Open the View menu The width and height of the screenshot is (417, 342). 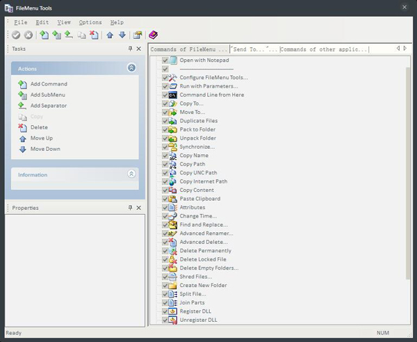coord(64,22)
